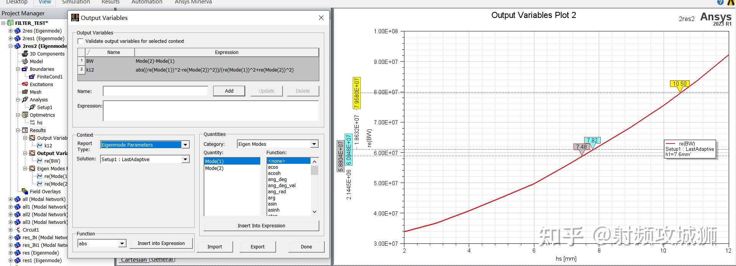Select the re(BW) trace icon
This screenshot has height=266, width=736.
pos(39,161)
